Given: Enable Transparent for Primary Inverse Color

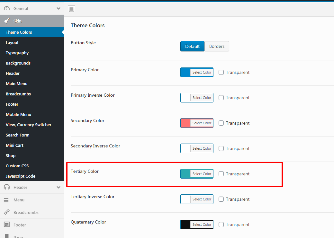Looking at the screenshot, I should click(221, 98).
